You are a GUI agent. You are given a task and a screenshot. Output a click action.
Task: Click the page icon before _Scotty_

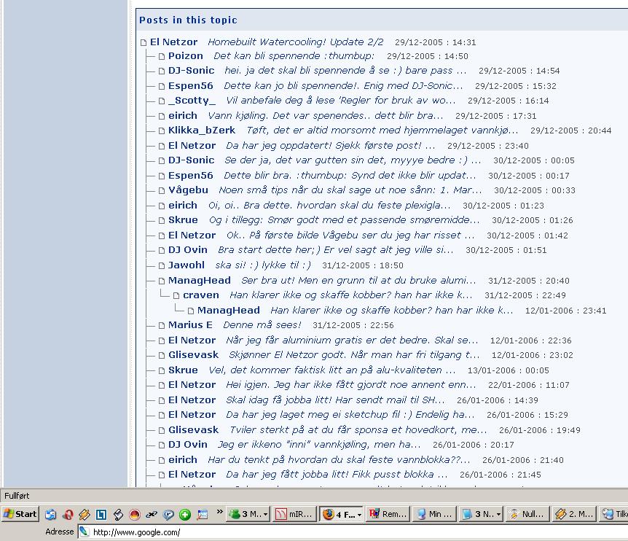pos(162,101)
